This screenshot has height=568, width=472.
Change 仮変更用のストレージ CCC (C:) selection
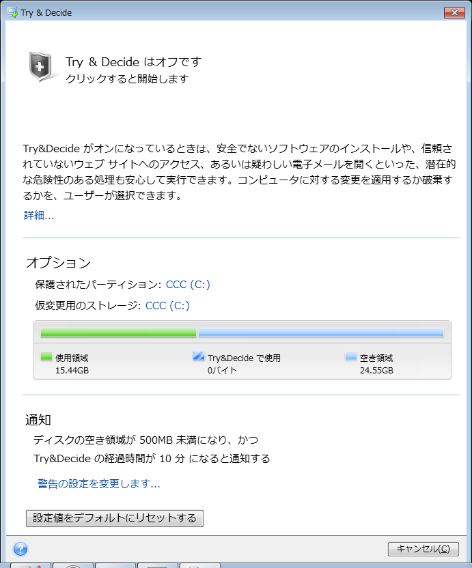[167, 305]
